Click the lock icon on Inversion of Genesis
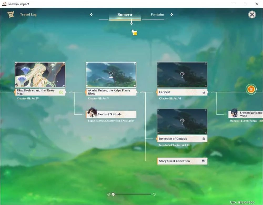 coord(204,139)
